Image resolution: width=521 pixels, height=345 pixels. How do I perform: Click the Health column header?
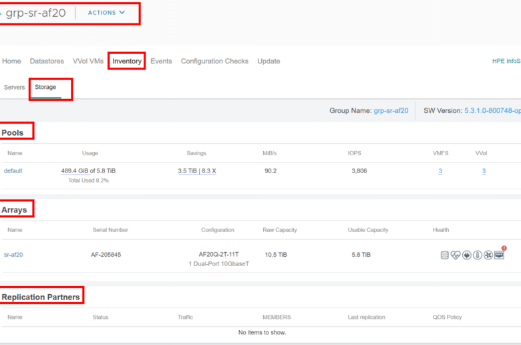(441, 230)
